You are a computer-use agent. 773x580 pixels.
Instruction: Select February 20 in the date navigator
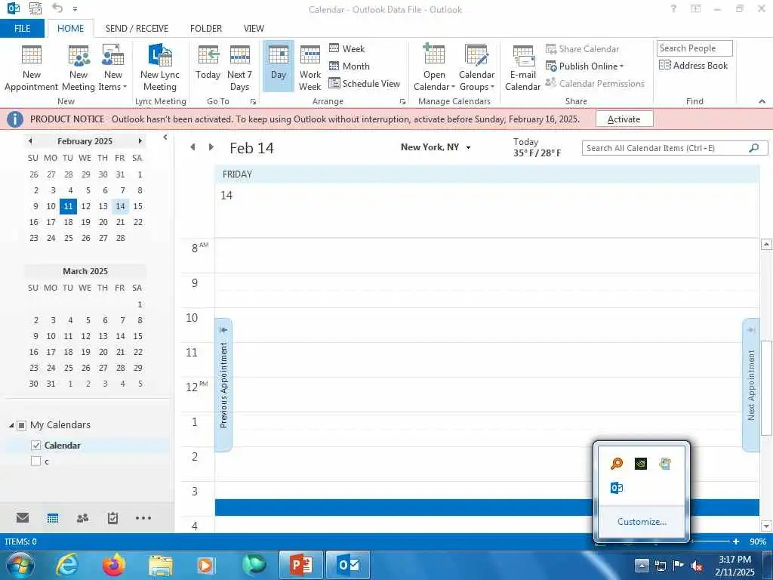(103, 222)
